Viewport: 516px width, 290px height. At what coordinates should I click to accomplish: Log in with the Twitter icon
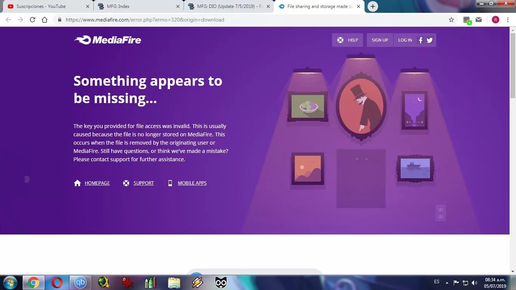tap(429, 40)
